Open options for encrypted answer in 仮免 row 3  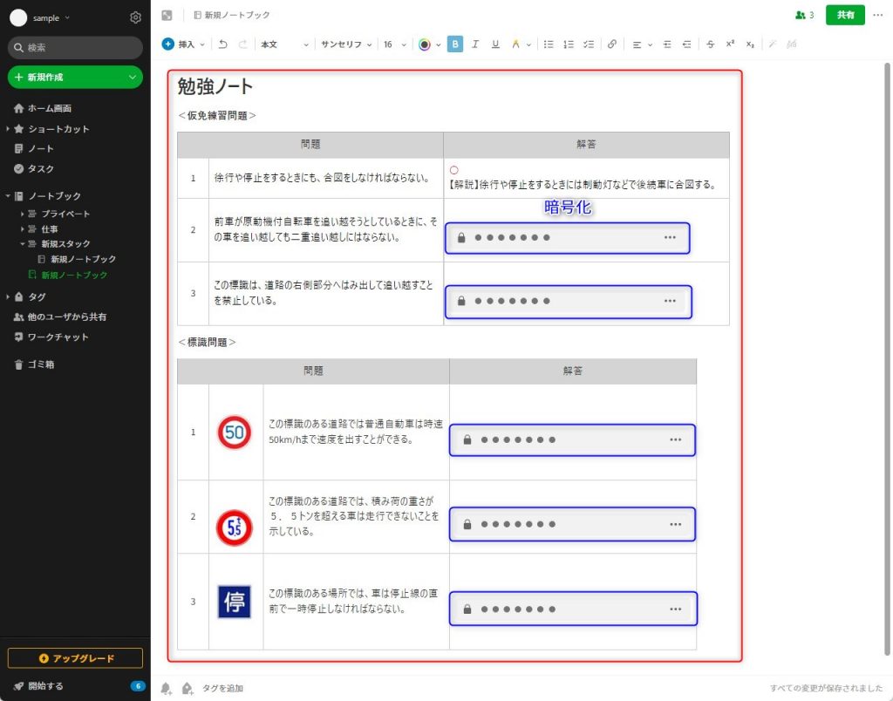670,301
